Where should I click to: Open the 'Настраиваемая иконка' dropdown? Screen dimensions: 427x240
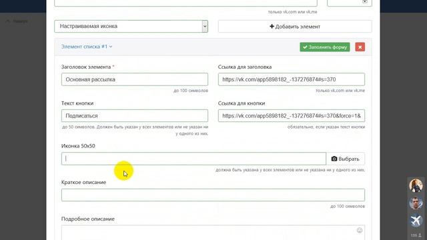coord(131,27)
